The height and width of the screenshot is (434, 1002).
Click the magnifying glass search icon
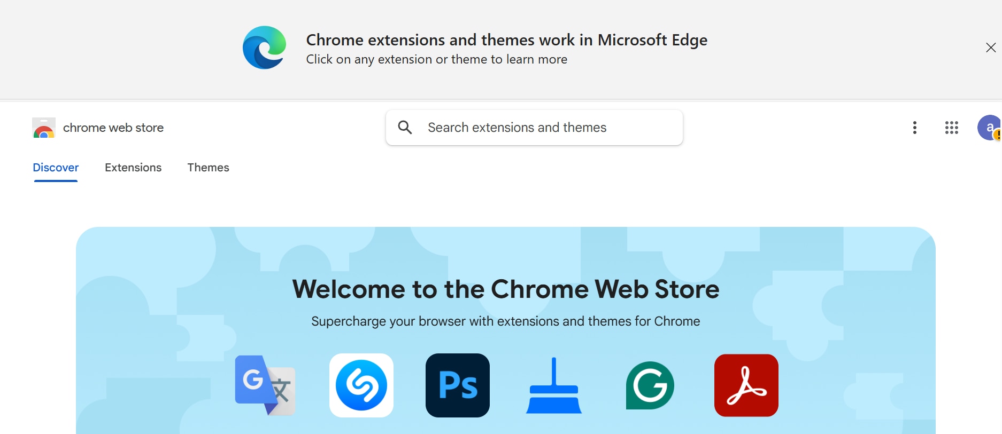coord(405,127)
